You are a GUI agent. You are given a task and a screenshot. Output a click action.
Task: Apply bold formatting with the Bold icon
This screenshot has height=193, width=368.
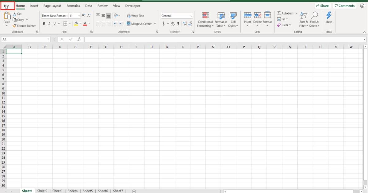click(x=44, y=23)
